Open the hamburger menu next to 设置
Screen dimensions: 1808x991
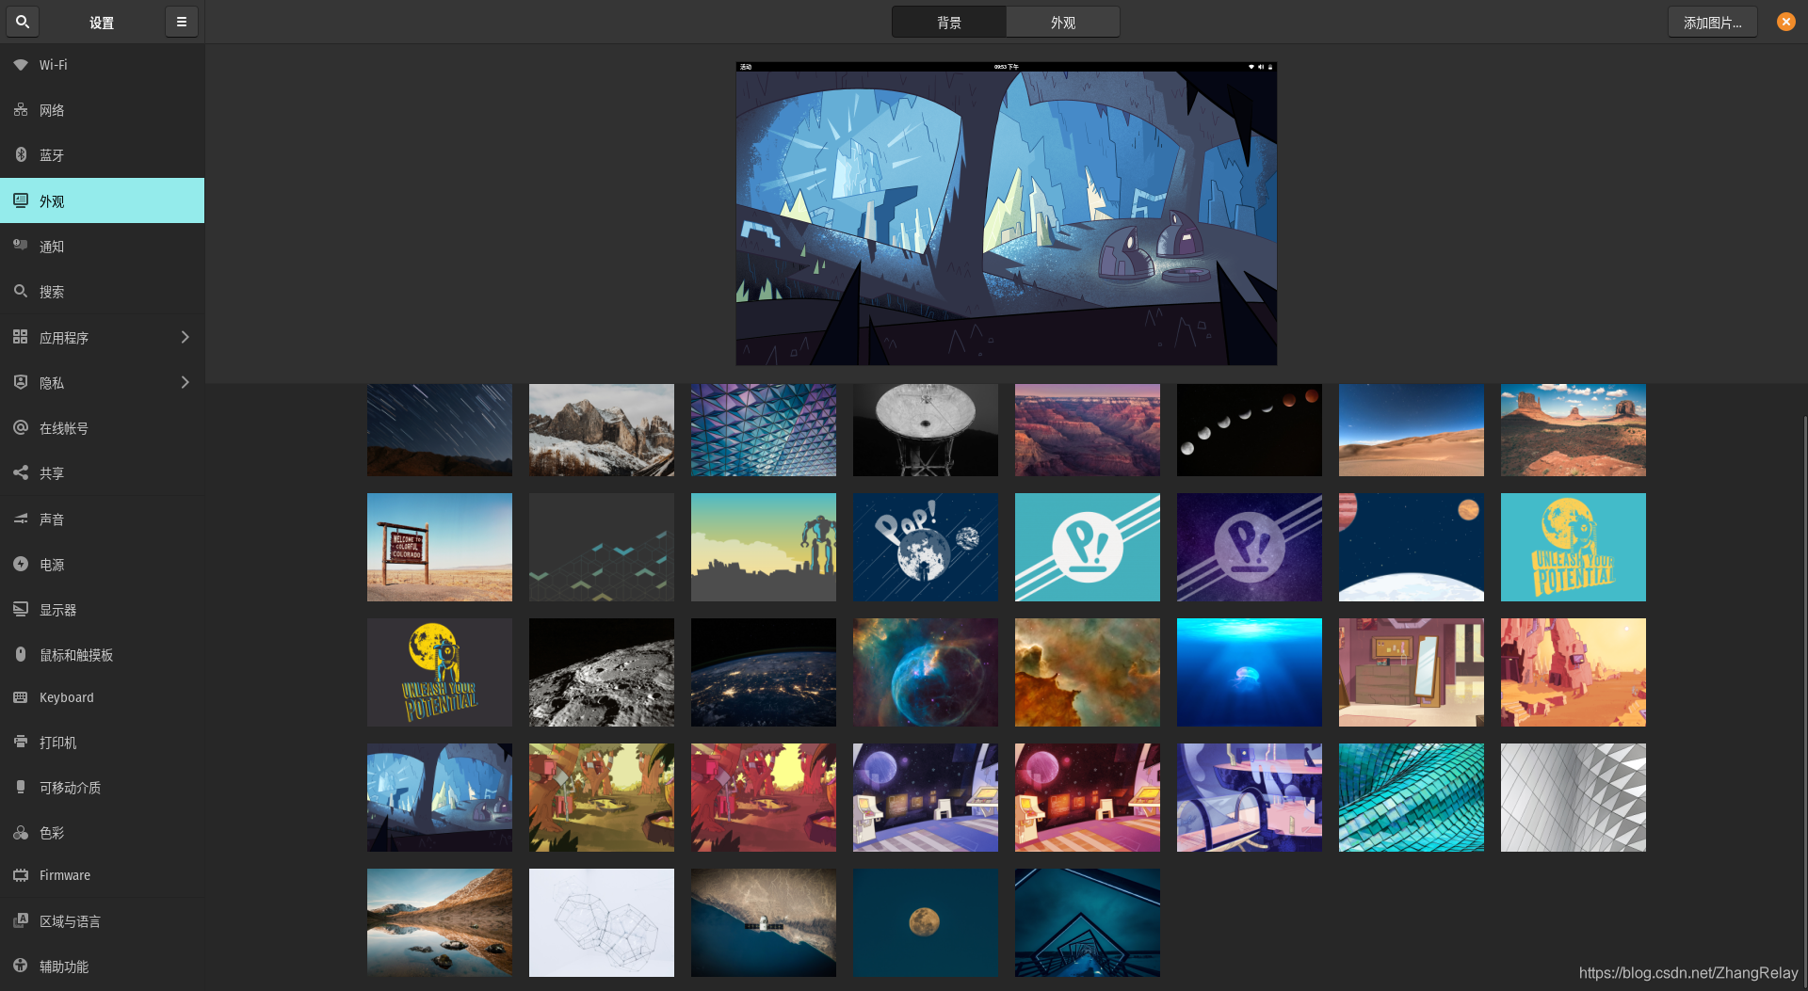point(182,22)
